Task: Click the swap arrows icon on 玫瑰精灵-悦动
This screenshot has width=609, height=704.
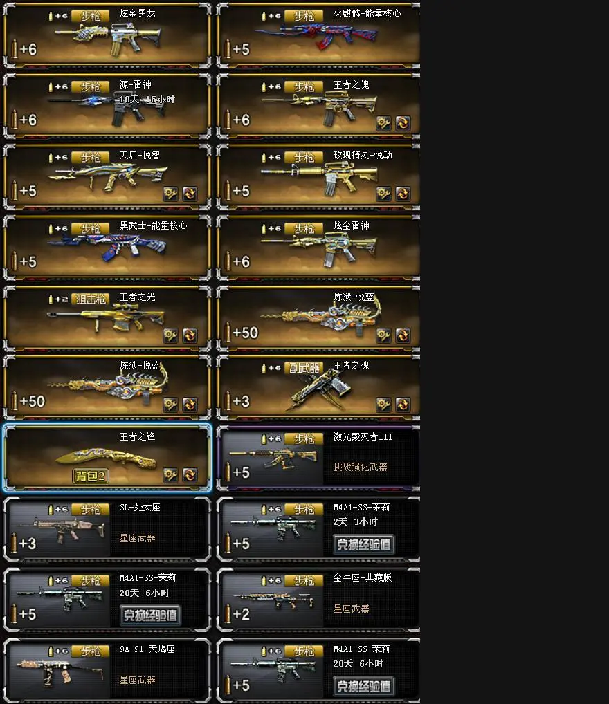Action: [x=403, y=194]
